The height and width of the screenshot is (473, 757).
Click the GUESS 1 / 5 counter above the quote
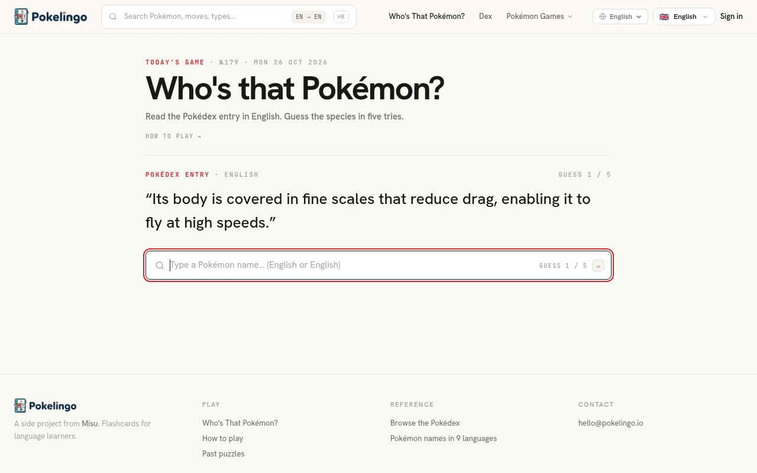pyautogui.click(x=585, y=175)
